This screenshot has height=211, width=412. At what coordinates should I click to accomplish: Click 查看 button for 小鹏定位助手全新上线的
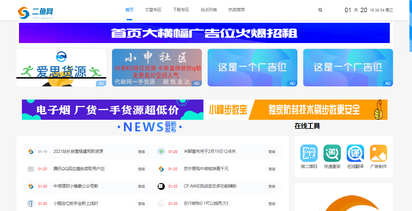point(142,204)
